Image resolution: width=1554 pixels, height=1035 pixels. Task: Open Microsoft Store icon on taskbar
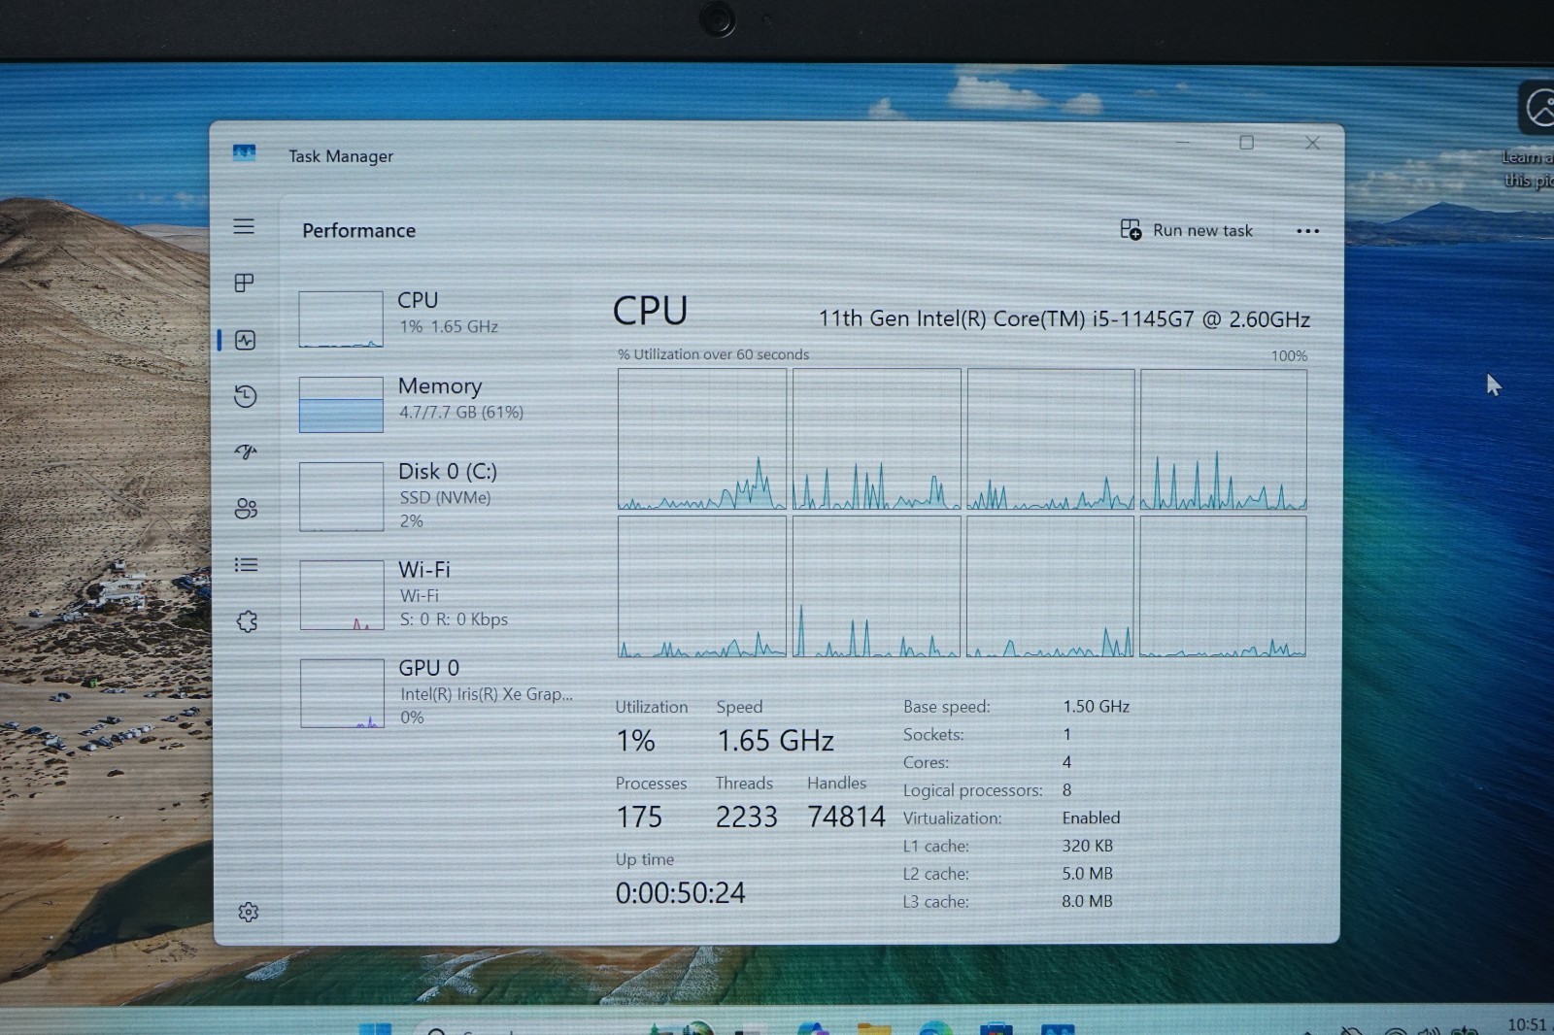(997, 1029)
